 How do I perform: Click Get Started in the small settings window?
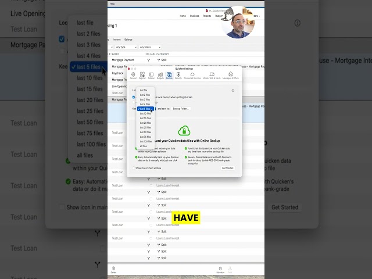coord(227,168)
